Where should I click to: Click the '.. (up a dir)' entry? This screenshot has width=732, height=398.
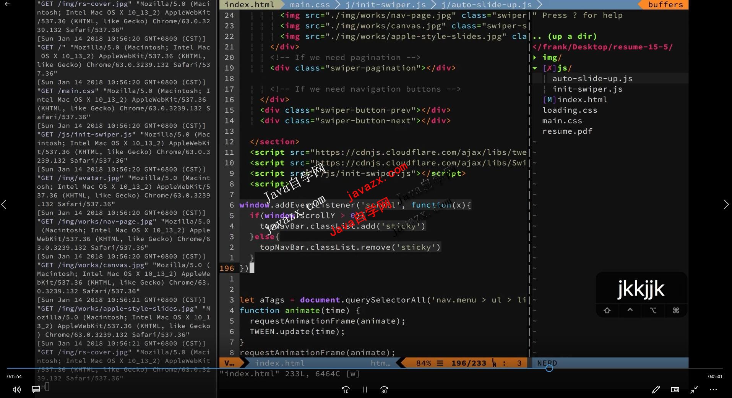pyautogui.click(x=565, y=36)
